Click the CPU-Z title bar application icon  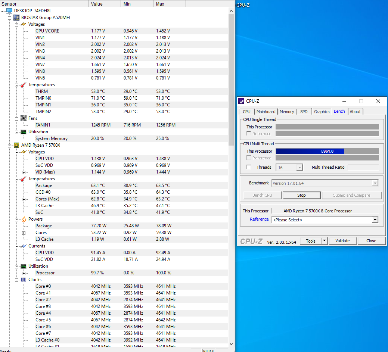(241, 101)
